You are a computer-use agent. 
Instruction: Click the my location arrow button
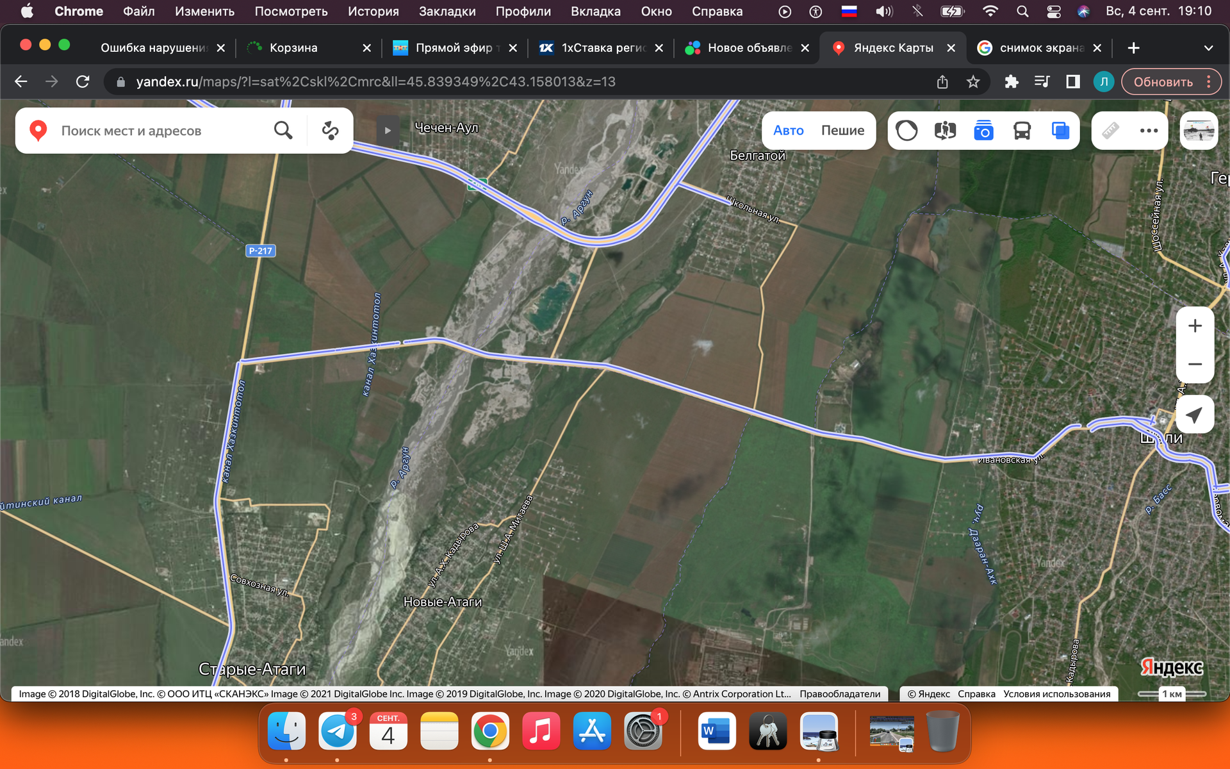1194,415
